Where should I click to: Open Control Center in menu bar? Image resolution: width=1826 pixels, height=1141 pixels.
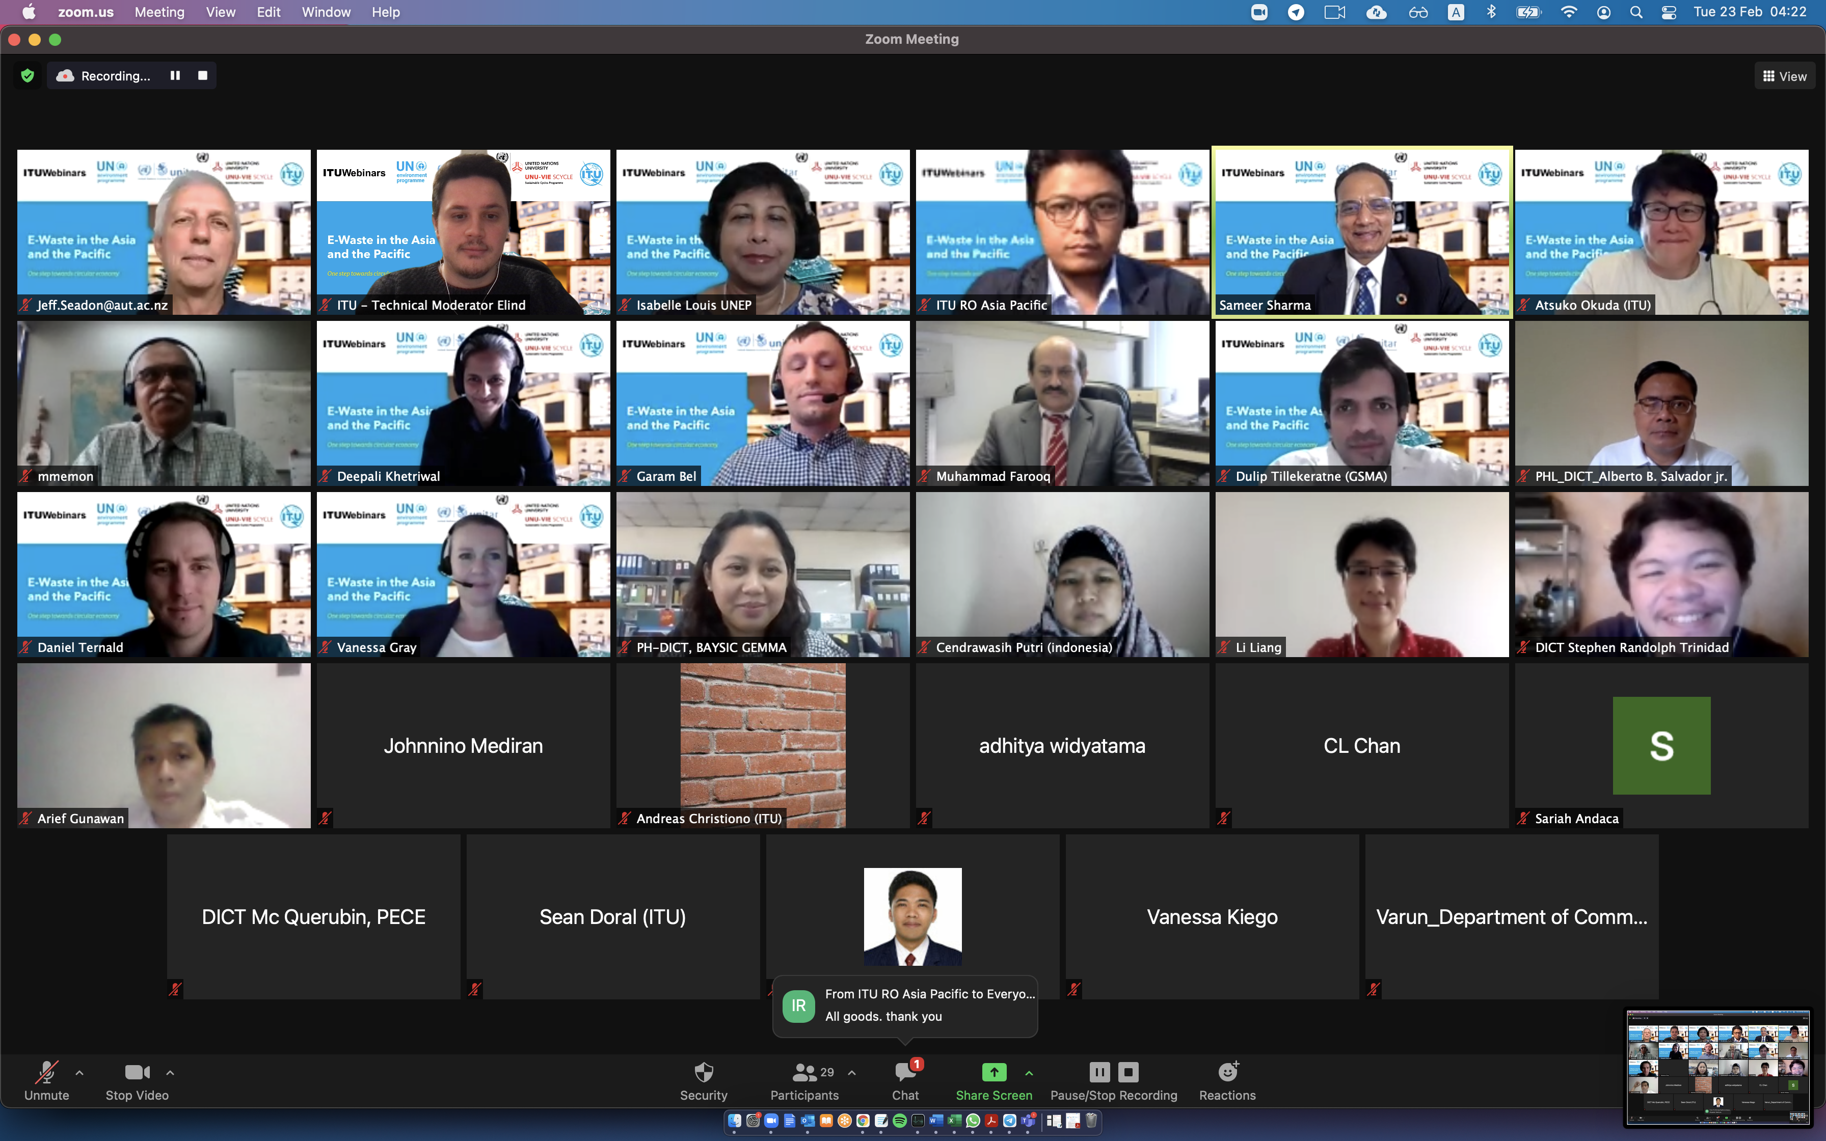click(x=1669, y=12)
